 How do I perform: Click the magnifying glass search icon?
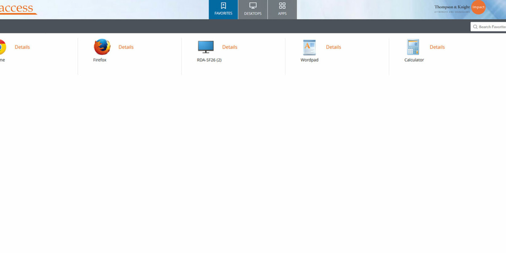click(475, 27)
